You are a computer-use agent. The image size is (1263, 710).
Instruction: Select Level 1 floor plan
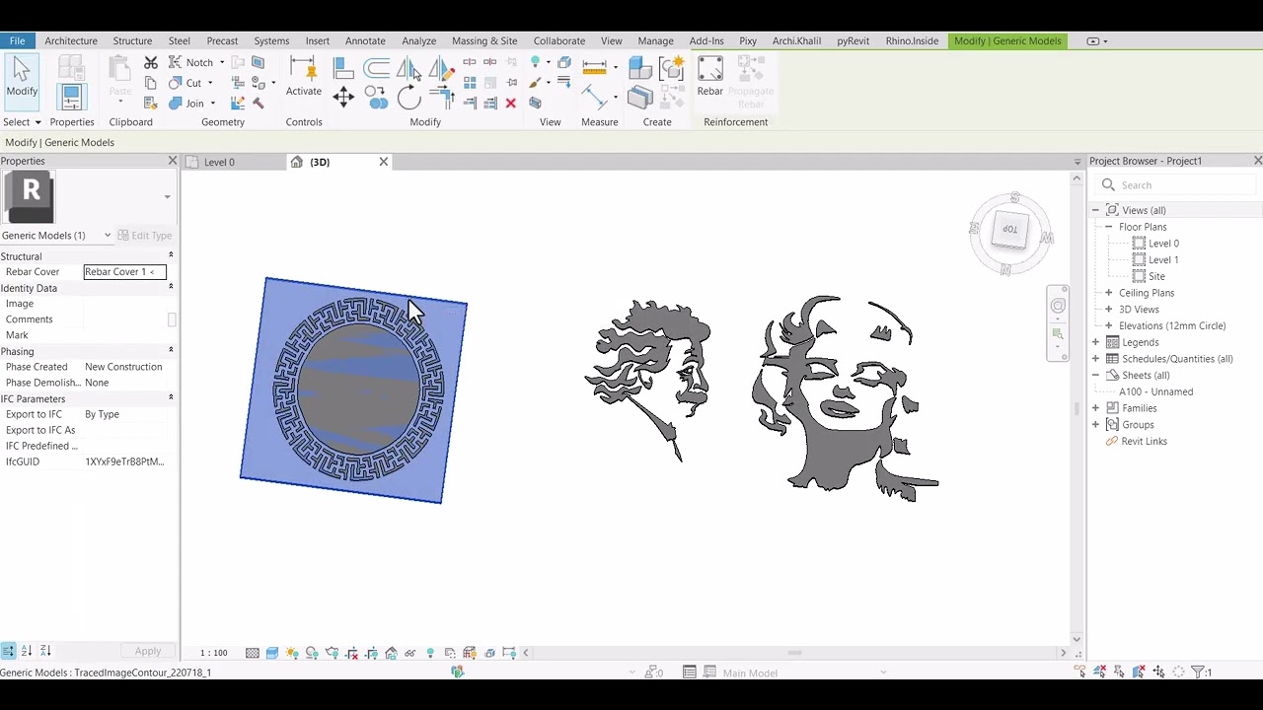pos(1163,260)
